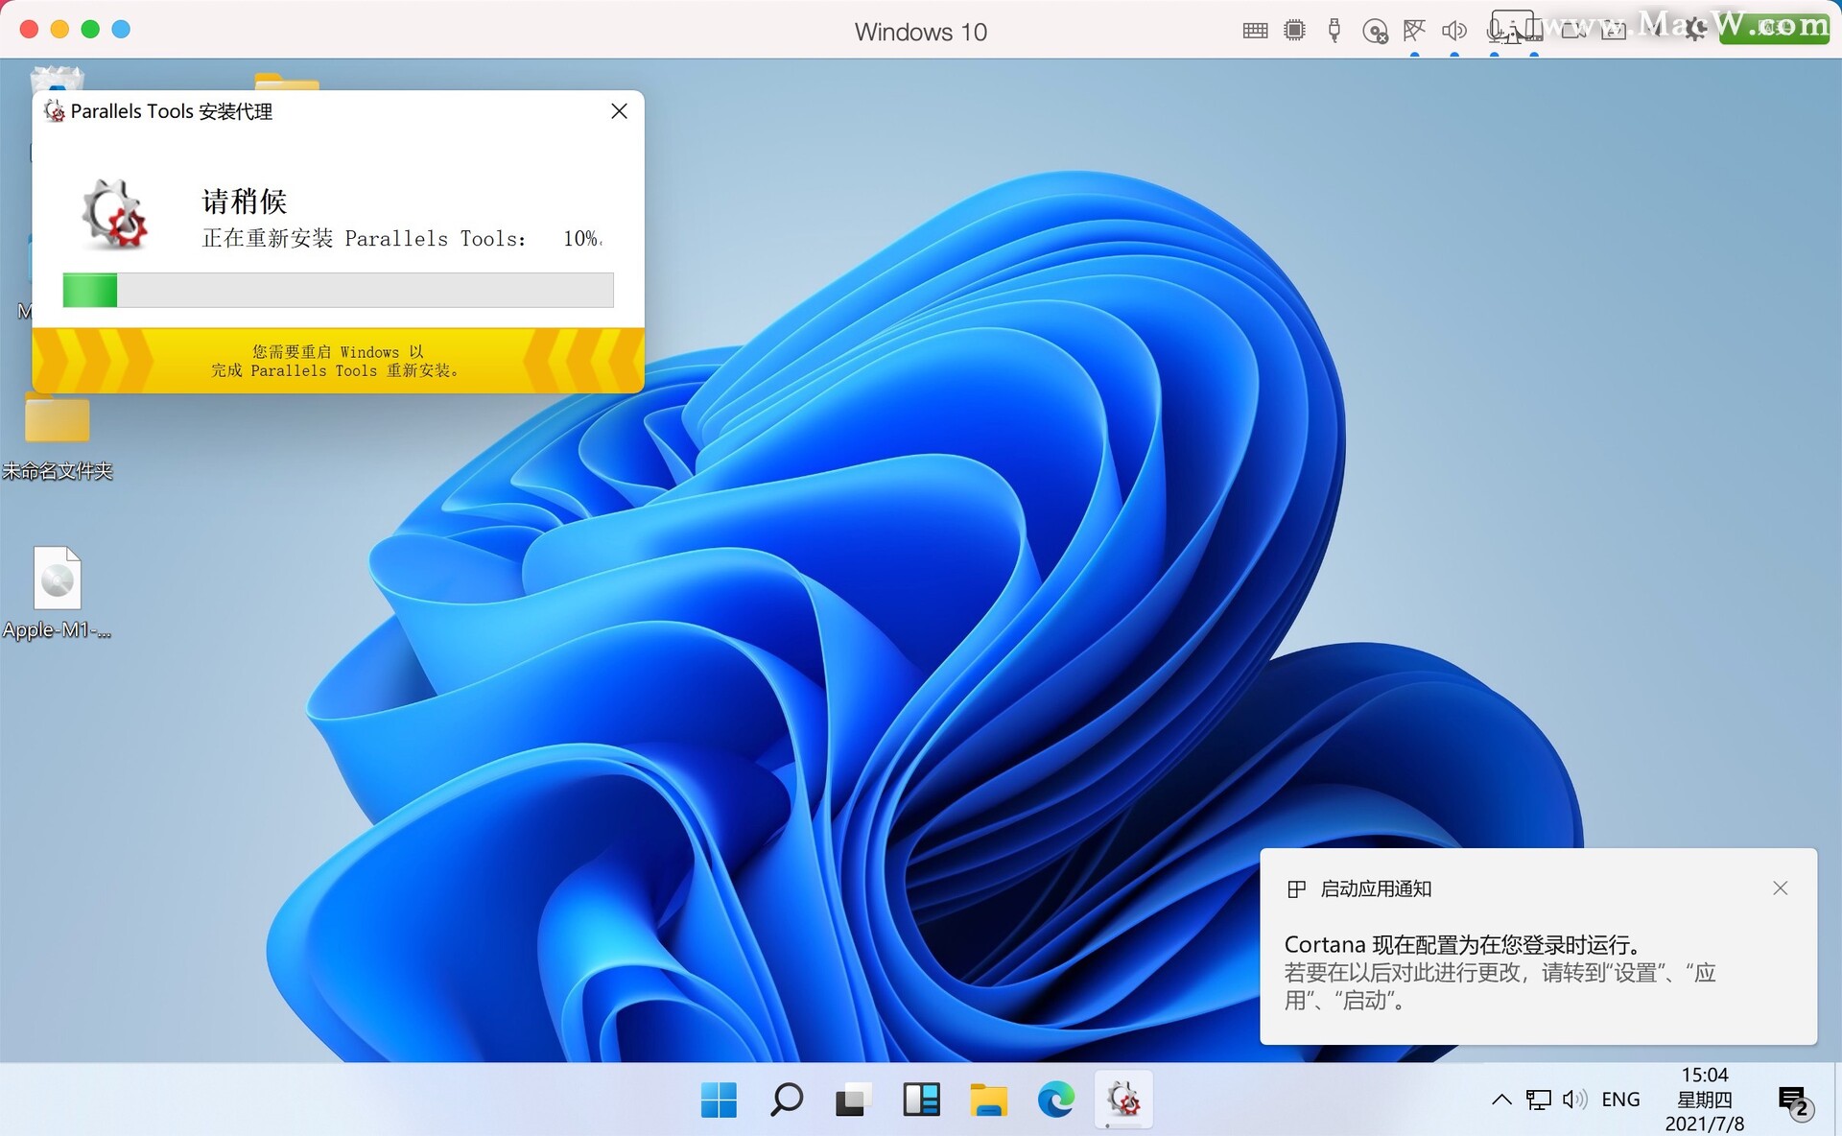This screenshot has width=1842, height=1136.
Task: Click Parallels Tools installer taskbar icon
Action: [1123, 1100]
